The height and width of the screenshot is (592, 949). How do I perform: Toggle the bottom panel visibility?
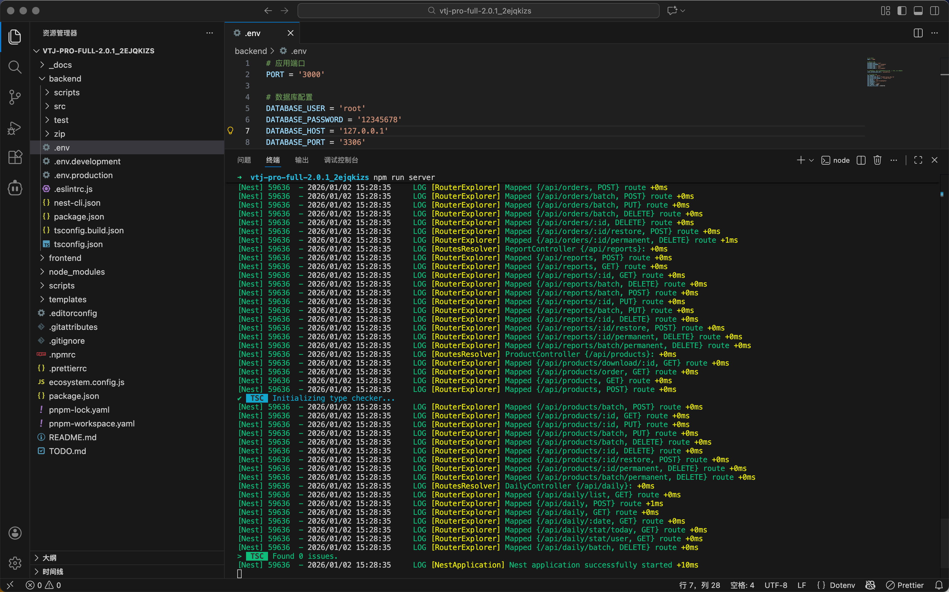click(x=918, y=11)
